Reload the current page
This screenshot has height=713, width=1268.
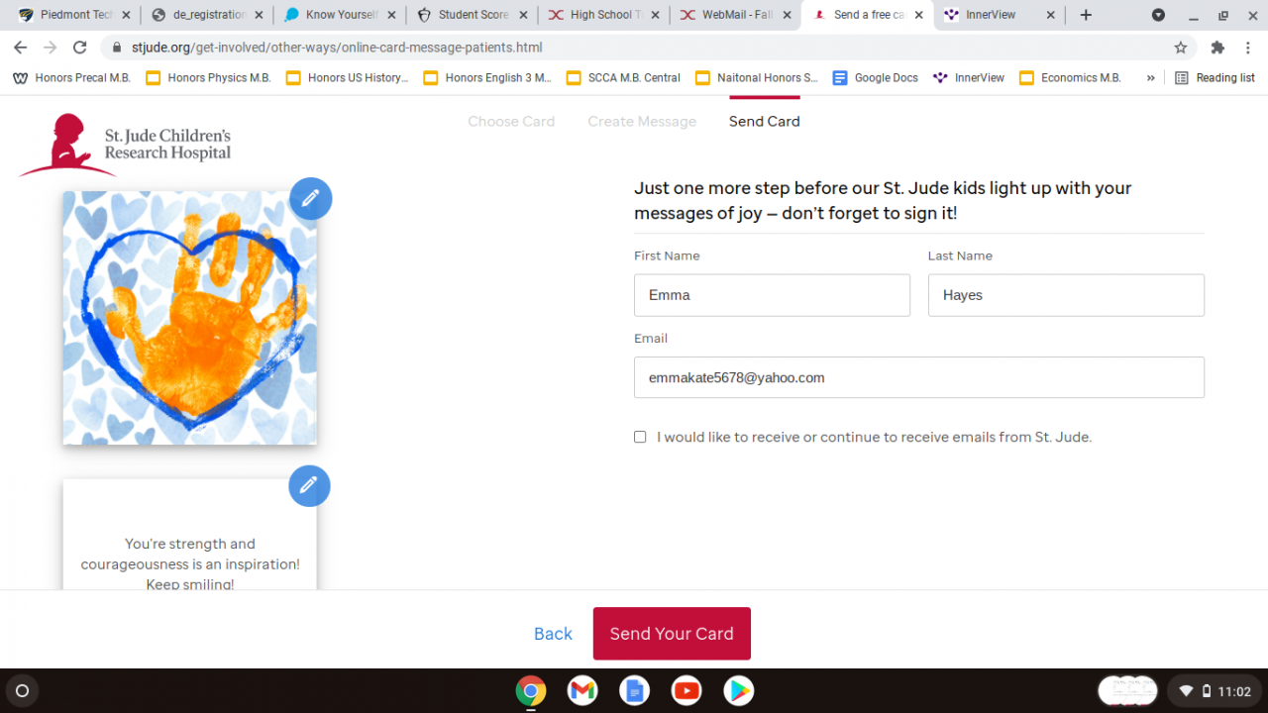80,48
